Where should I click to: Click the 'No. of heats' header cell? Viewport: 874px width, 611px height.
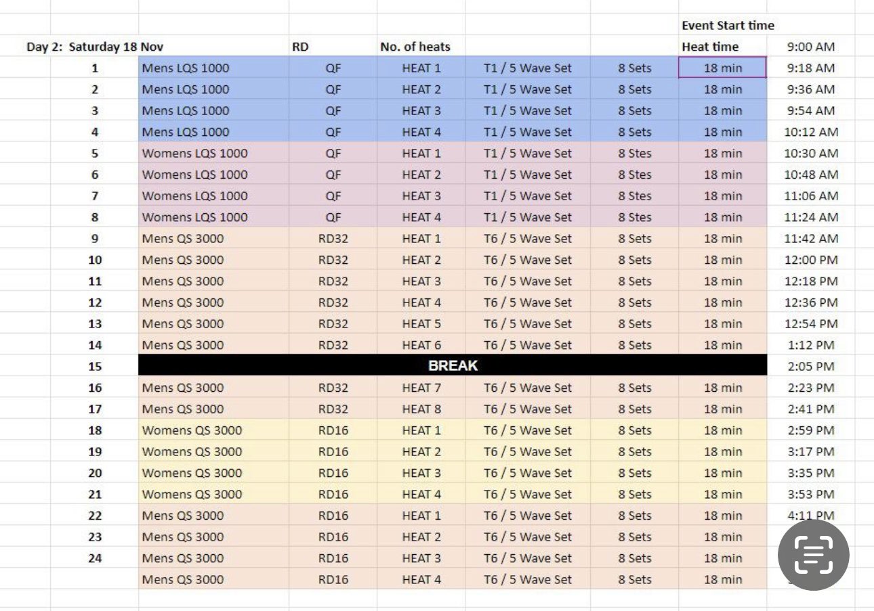tap(415, 47)
